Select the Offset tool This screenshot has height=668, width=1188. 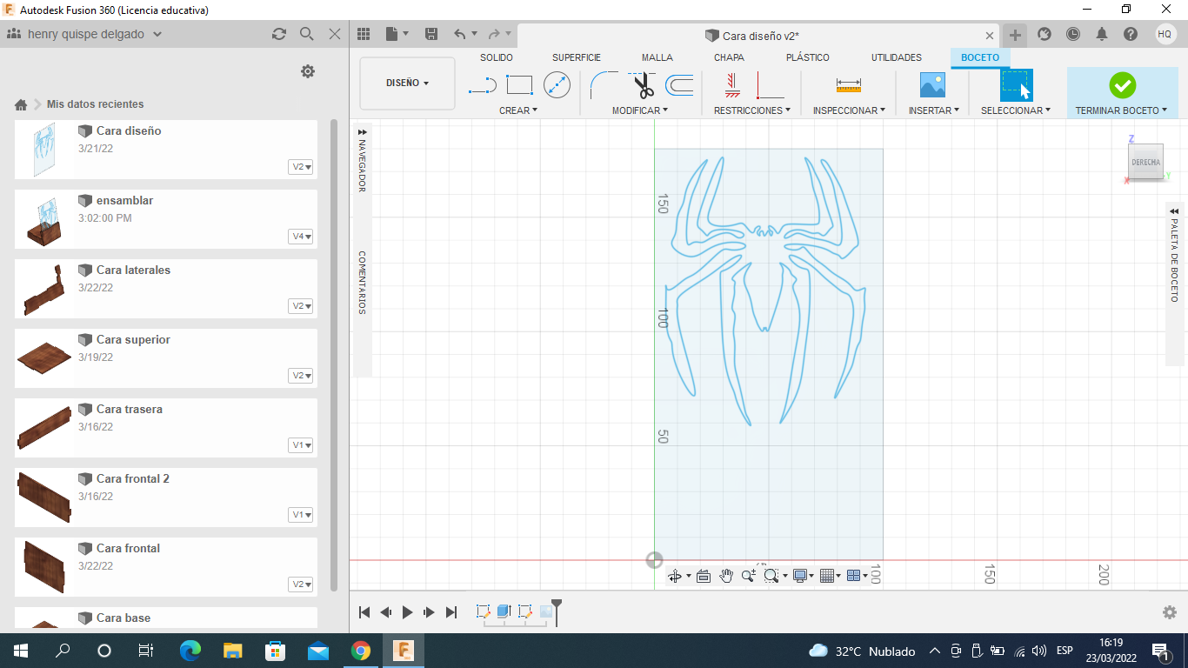tap(680, 85)
